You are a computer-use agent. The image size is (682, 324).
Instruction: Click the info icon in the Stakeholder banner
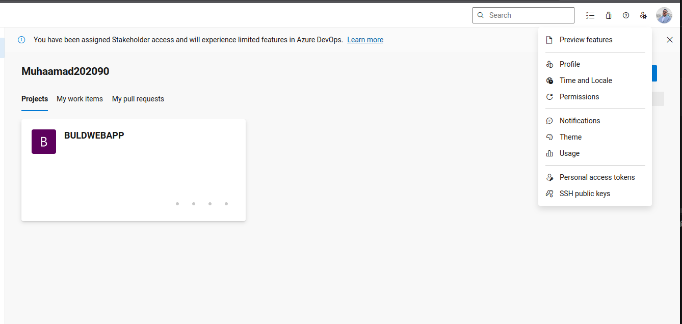pos(21,40)
